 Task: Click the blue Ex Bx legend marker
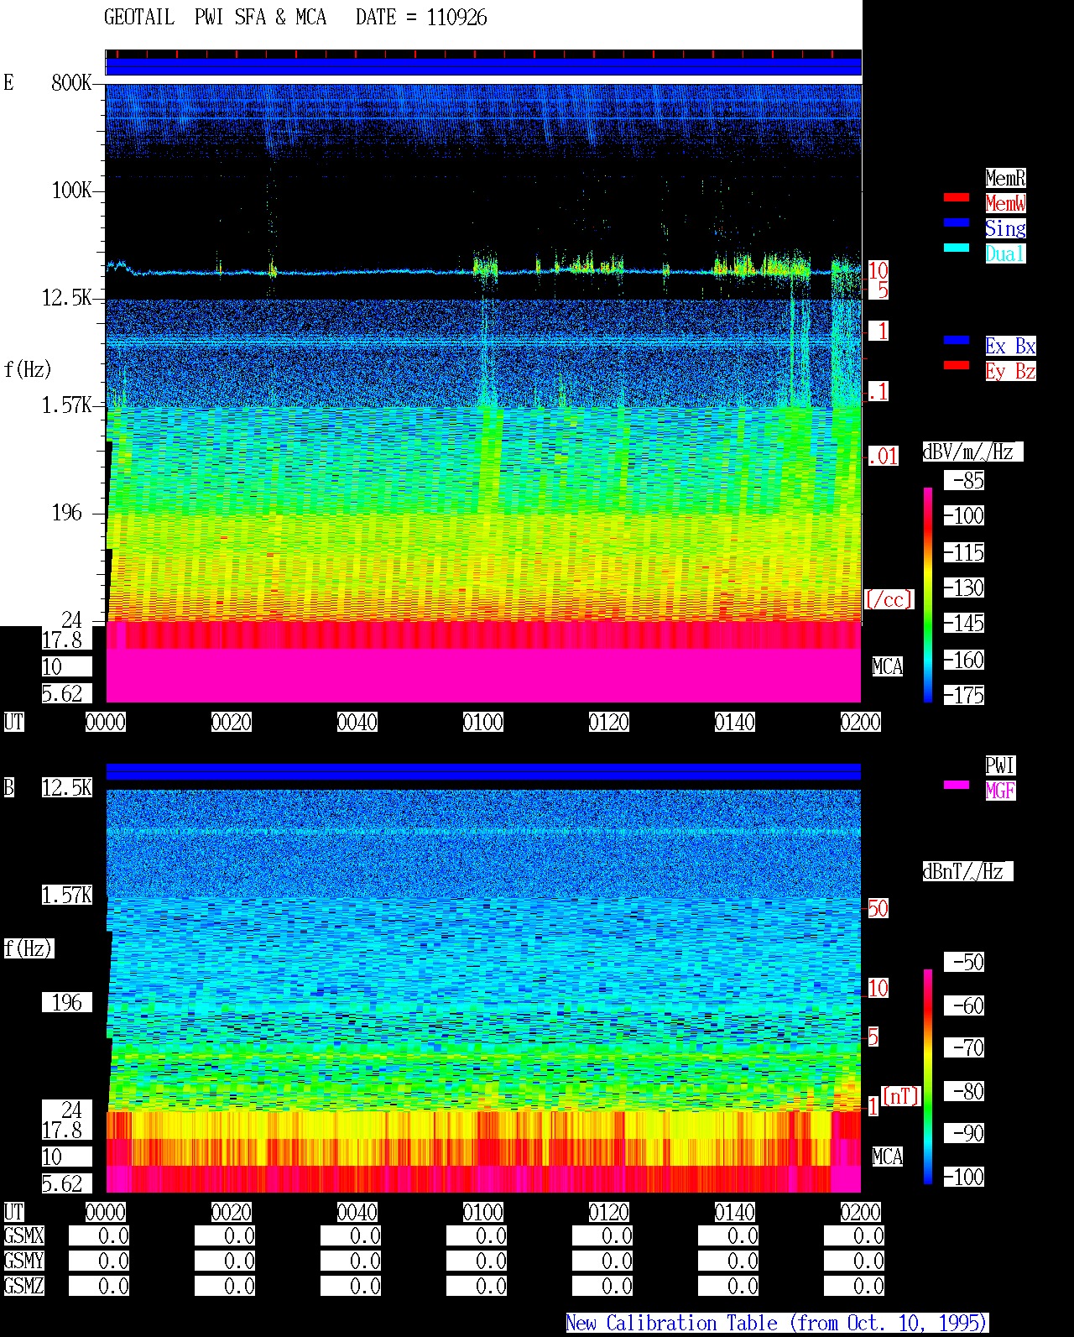point(957,341)
